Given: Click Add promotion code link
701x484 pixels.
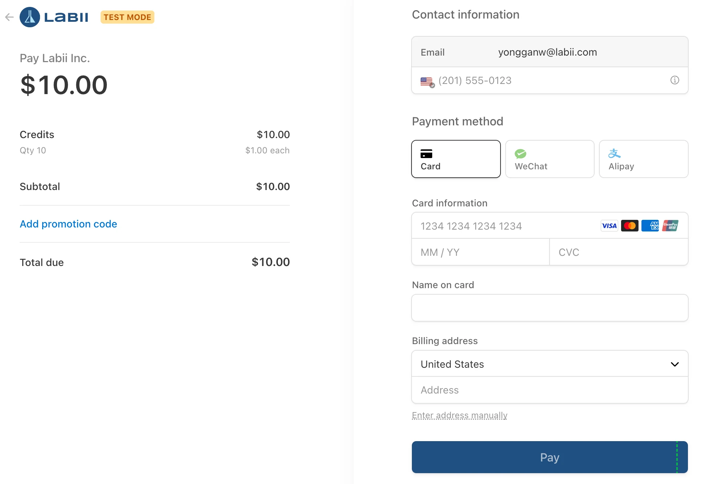Looking at the screenshot, I should point(68,224).
